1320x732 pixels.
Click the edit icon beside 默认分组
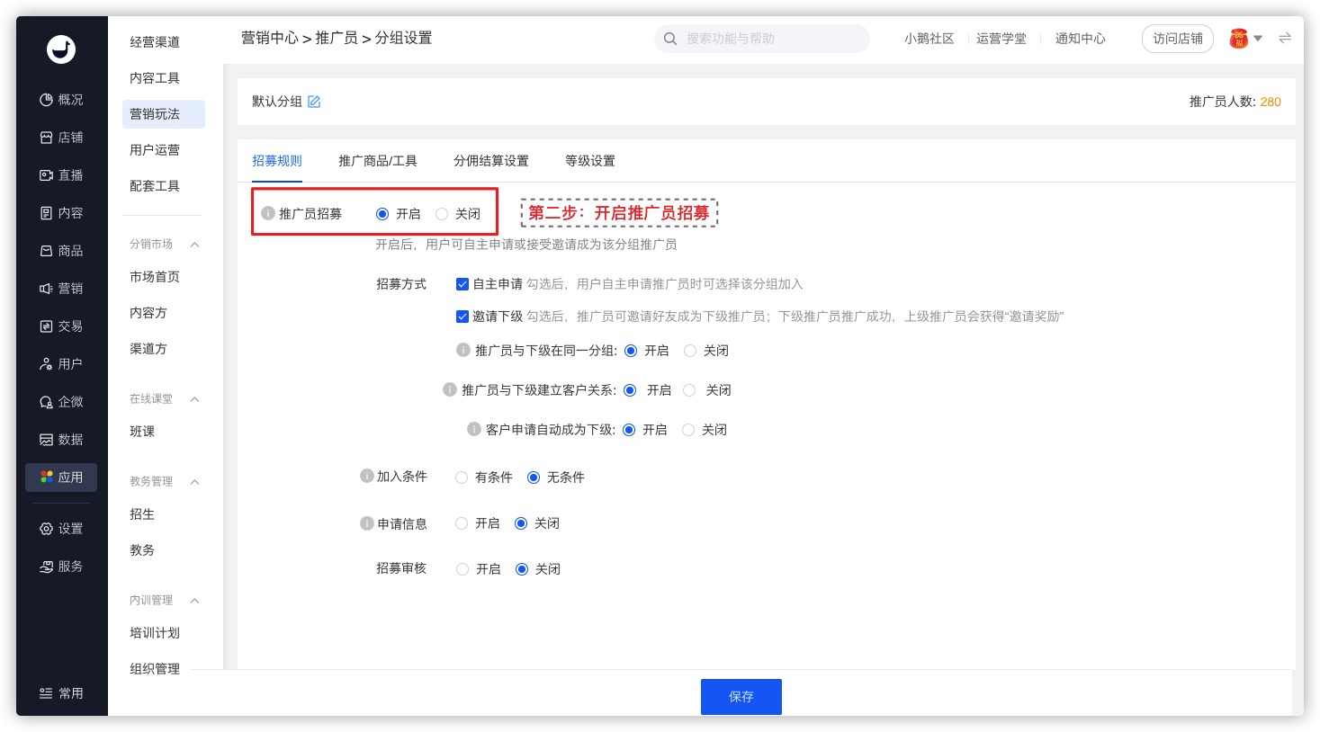tap(314, 102)
